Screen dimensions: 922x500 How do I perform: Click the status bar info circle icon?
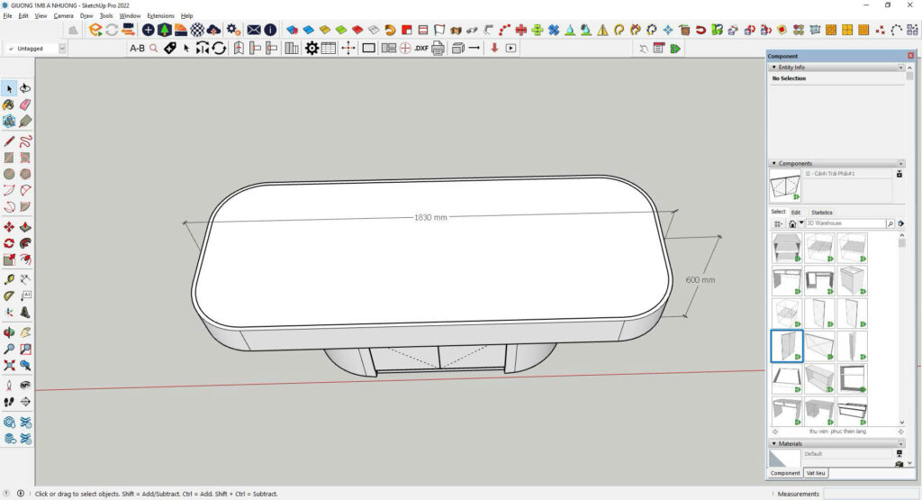(x=21, y=494)
